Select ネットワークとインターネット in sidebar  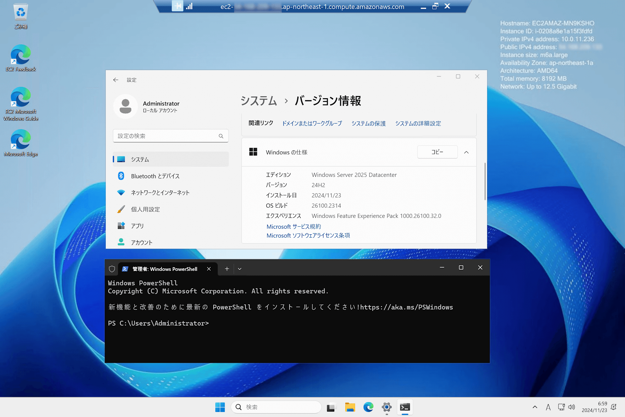pyautogui.click(x=171, y=192)
